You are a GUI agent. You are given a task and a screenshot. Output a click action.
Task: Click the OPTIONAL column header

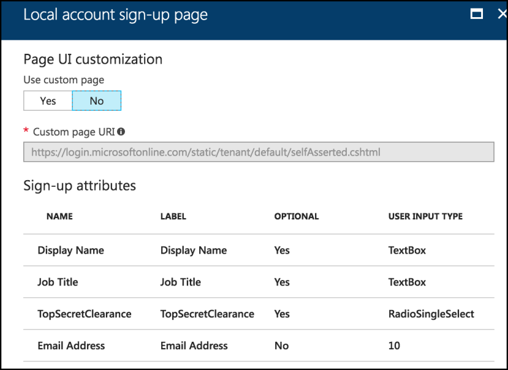click(297, 216)
